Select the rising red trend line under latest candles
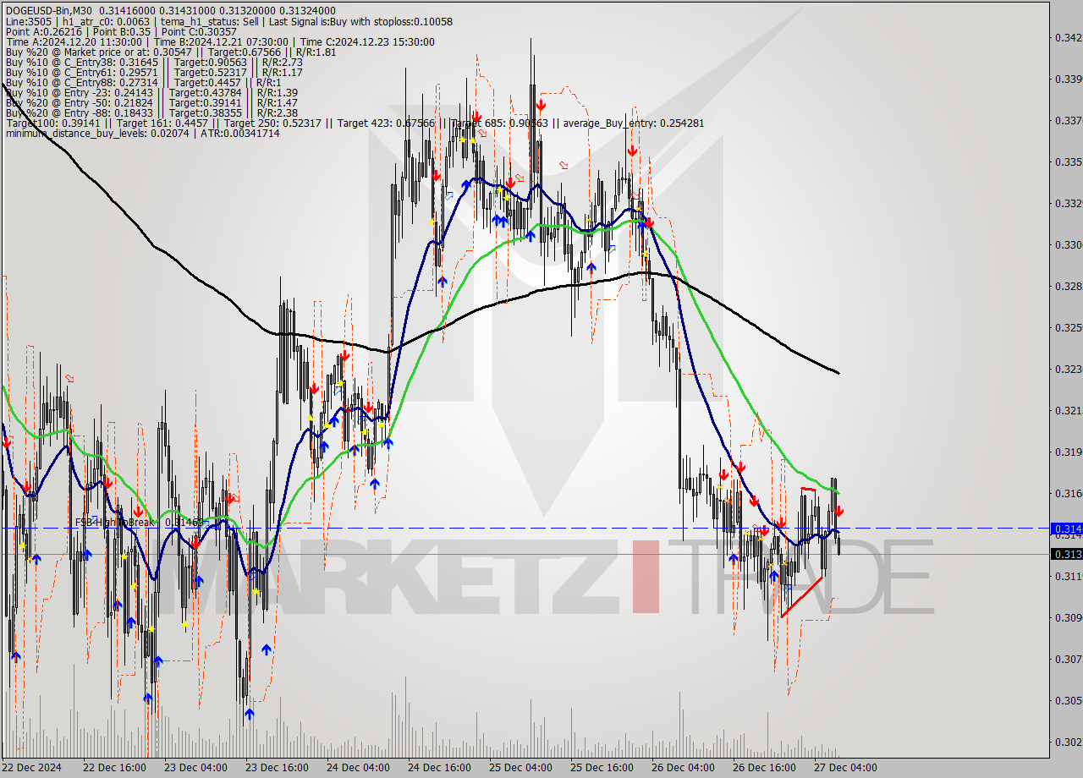1083x778 pixels. [801, 597]
